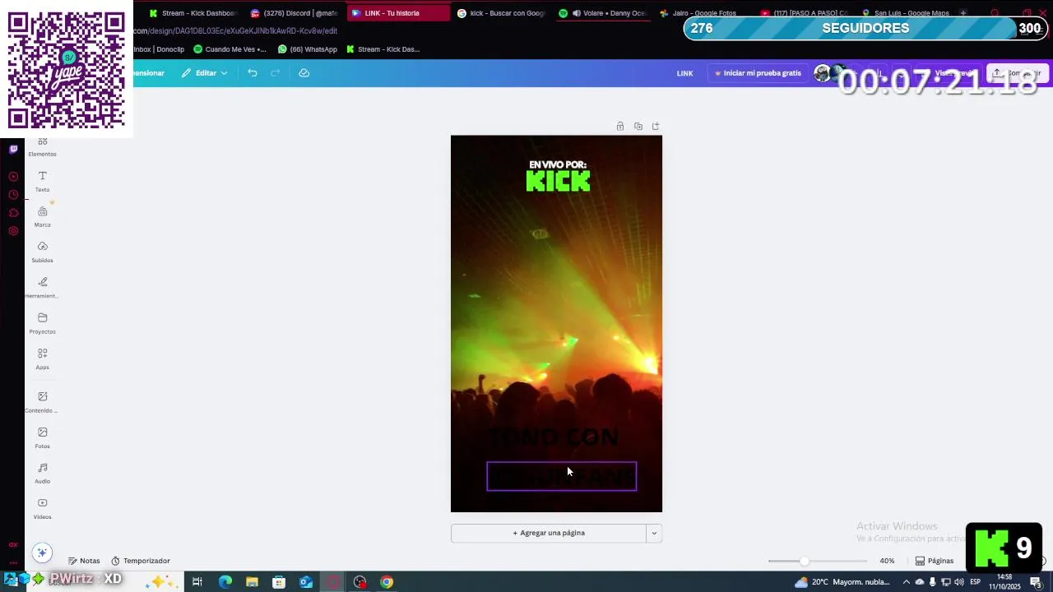
Task: Click the magic sparkle assistant button
Action: [42, 553]
